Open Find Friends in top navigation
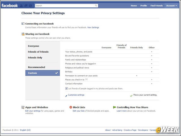The width and height of the screenshot is (181, 136). (x=156, y=6)
